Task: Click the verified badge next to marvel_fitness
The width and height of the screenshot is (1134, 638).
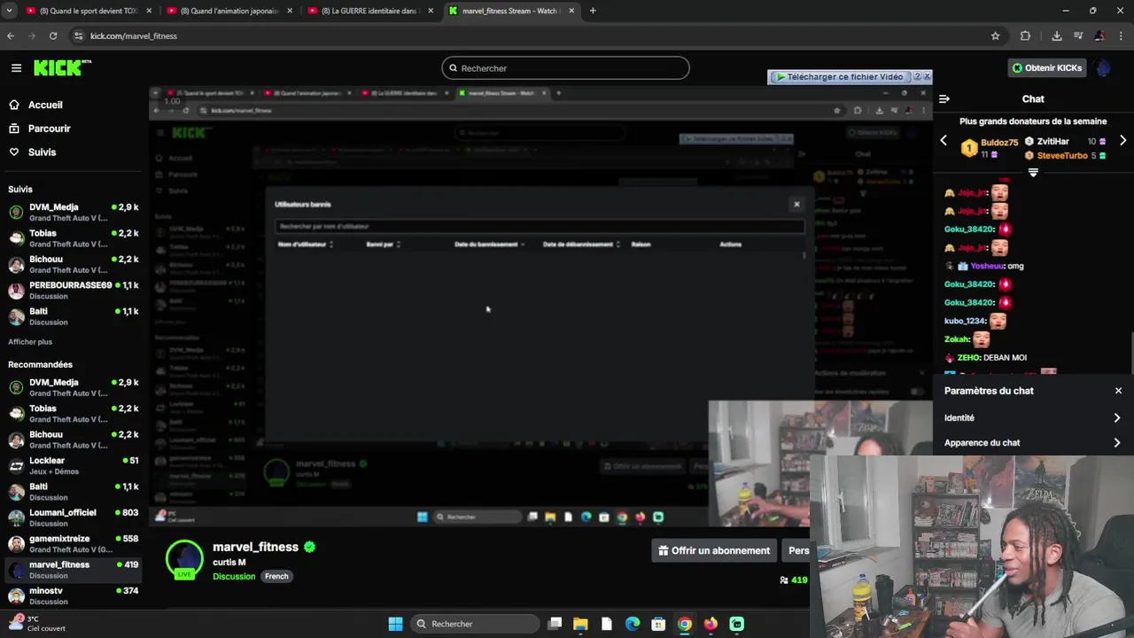Action: [x=309, y=548]
